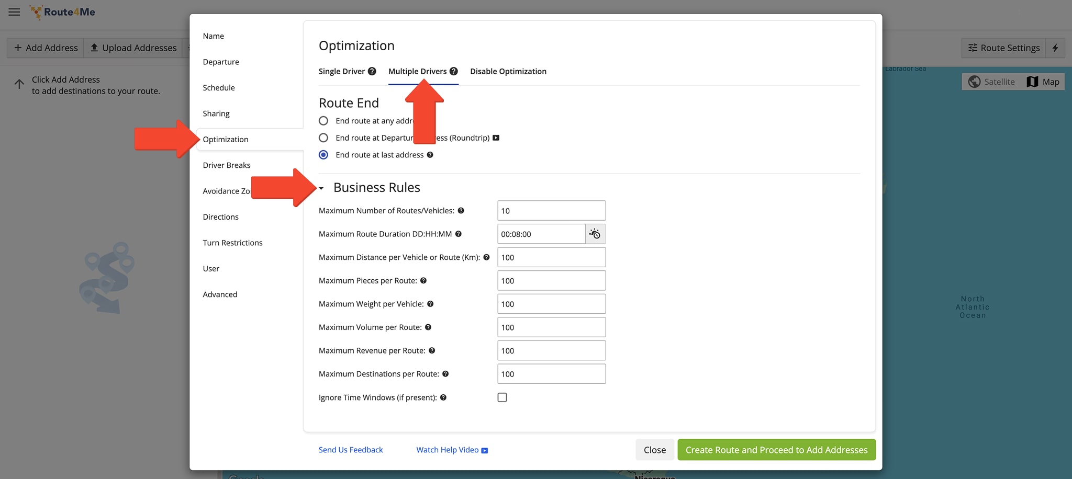This screenshot has height=479, width=1072.
Task: Switch map to Satellite view
Action: pyautogui.click(x=991, y=82)
